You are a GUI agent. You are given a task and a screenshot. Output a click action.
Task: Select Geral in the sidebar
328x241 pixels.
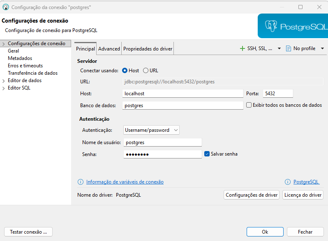(14, 51)
